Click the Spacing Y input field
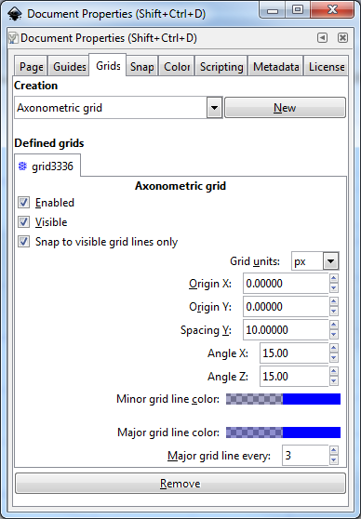The height and width of the screenshot is (519, 361). coord(286,329)
